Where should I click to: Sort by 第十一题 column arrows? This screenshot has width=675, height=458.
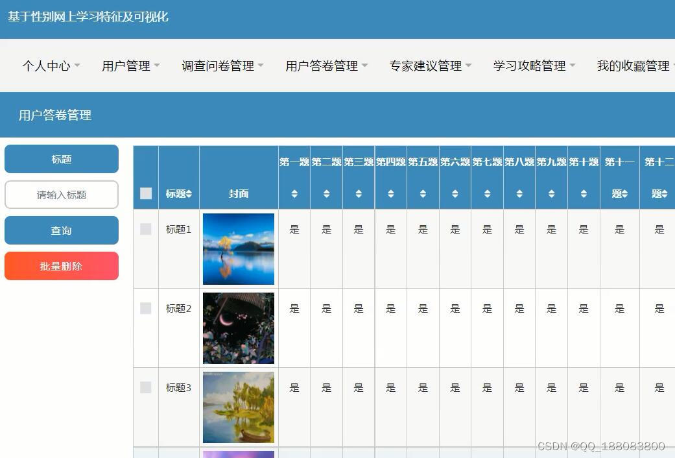pos(625,194)
